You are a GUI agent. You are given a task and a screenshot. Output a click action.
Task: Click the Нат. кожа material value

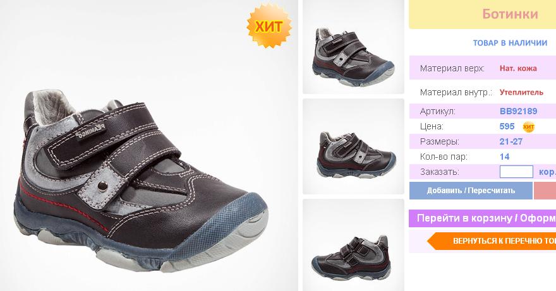518,68
